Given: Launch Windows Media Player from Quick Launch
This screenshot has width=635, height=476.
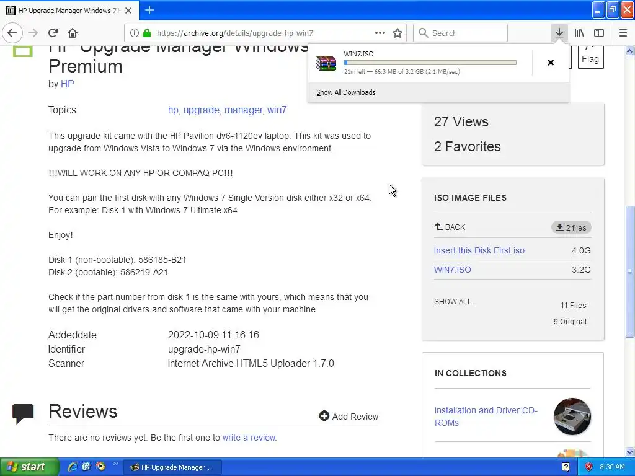Looking at the screenshot, I should [x=100, y=467].
